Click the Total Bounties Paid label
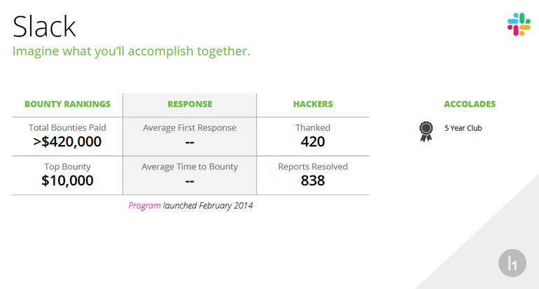Image resolution: width=539 pixels, height=289 pixels. (67, 127)
